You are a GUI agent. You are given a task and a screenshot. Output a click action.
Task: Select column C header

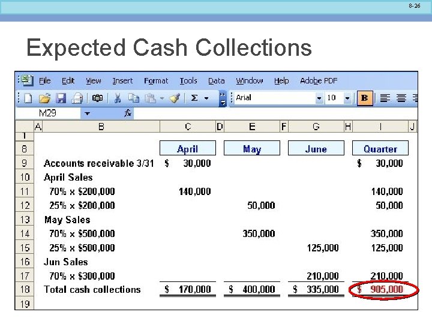[188, 127]
